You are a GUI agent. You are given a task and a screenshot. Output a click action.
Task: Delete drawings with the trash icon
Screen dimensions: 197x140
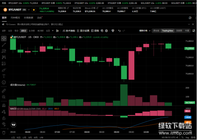(4, 133)
